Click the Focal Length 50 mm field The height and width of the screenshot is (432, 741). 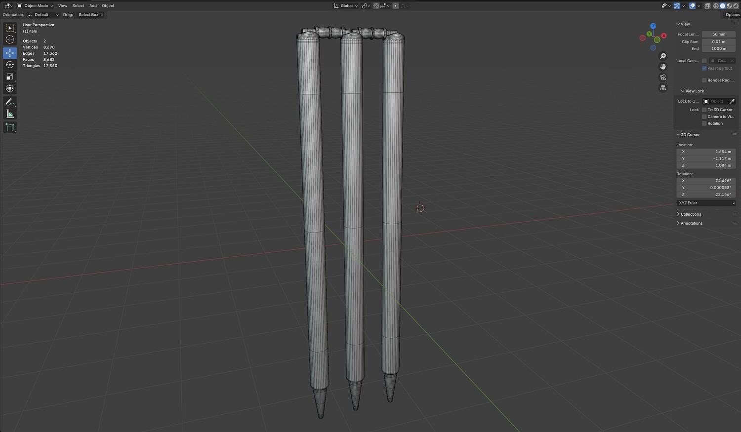[719, 35]
